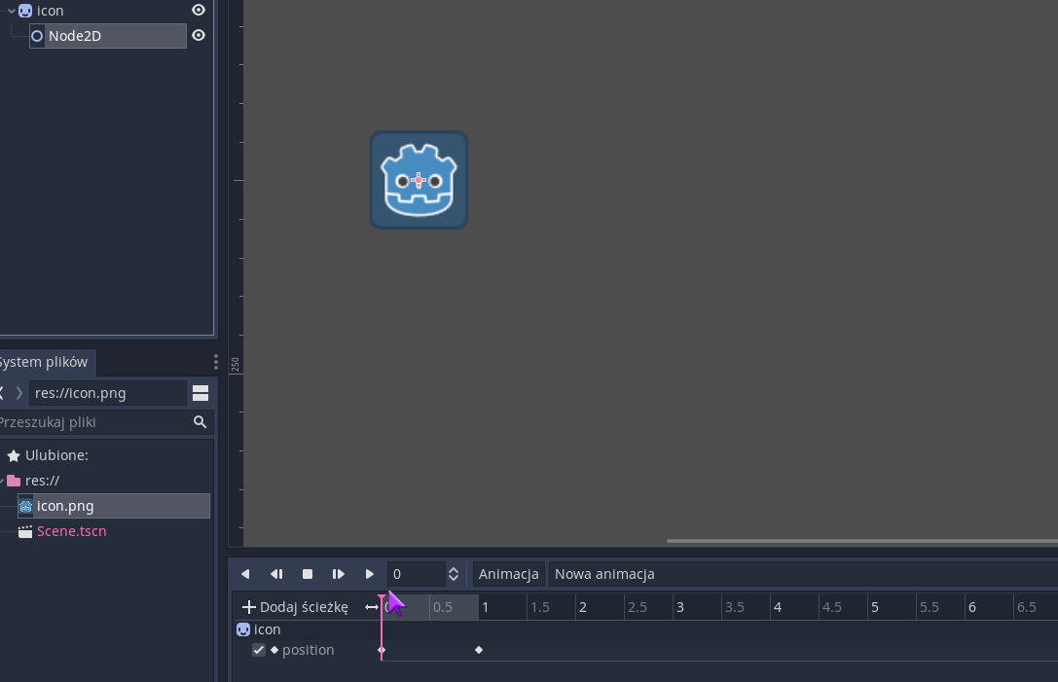1058x682 pixels.
Task: Click the viewport horizontal scrollbar
Action: (862, 541)
